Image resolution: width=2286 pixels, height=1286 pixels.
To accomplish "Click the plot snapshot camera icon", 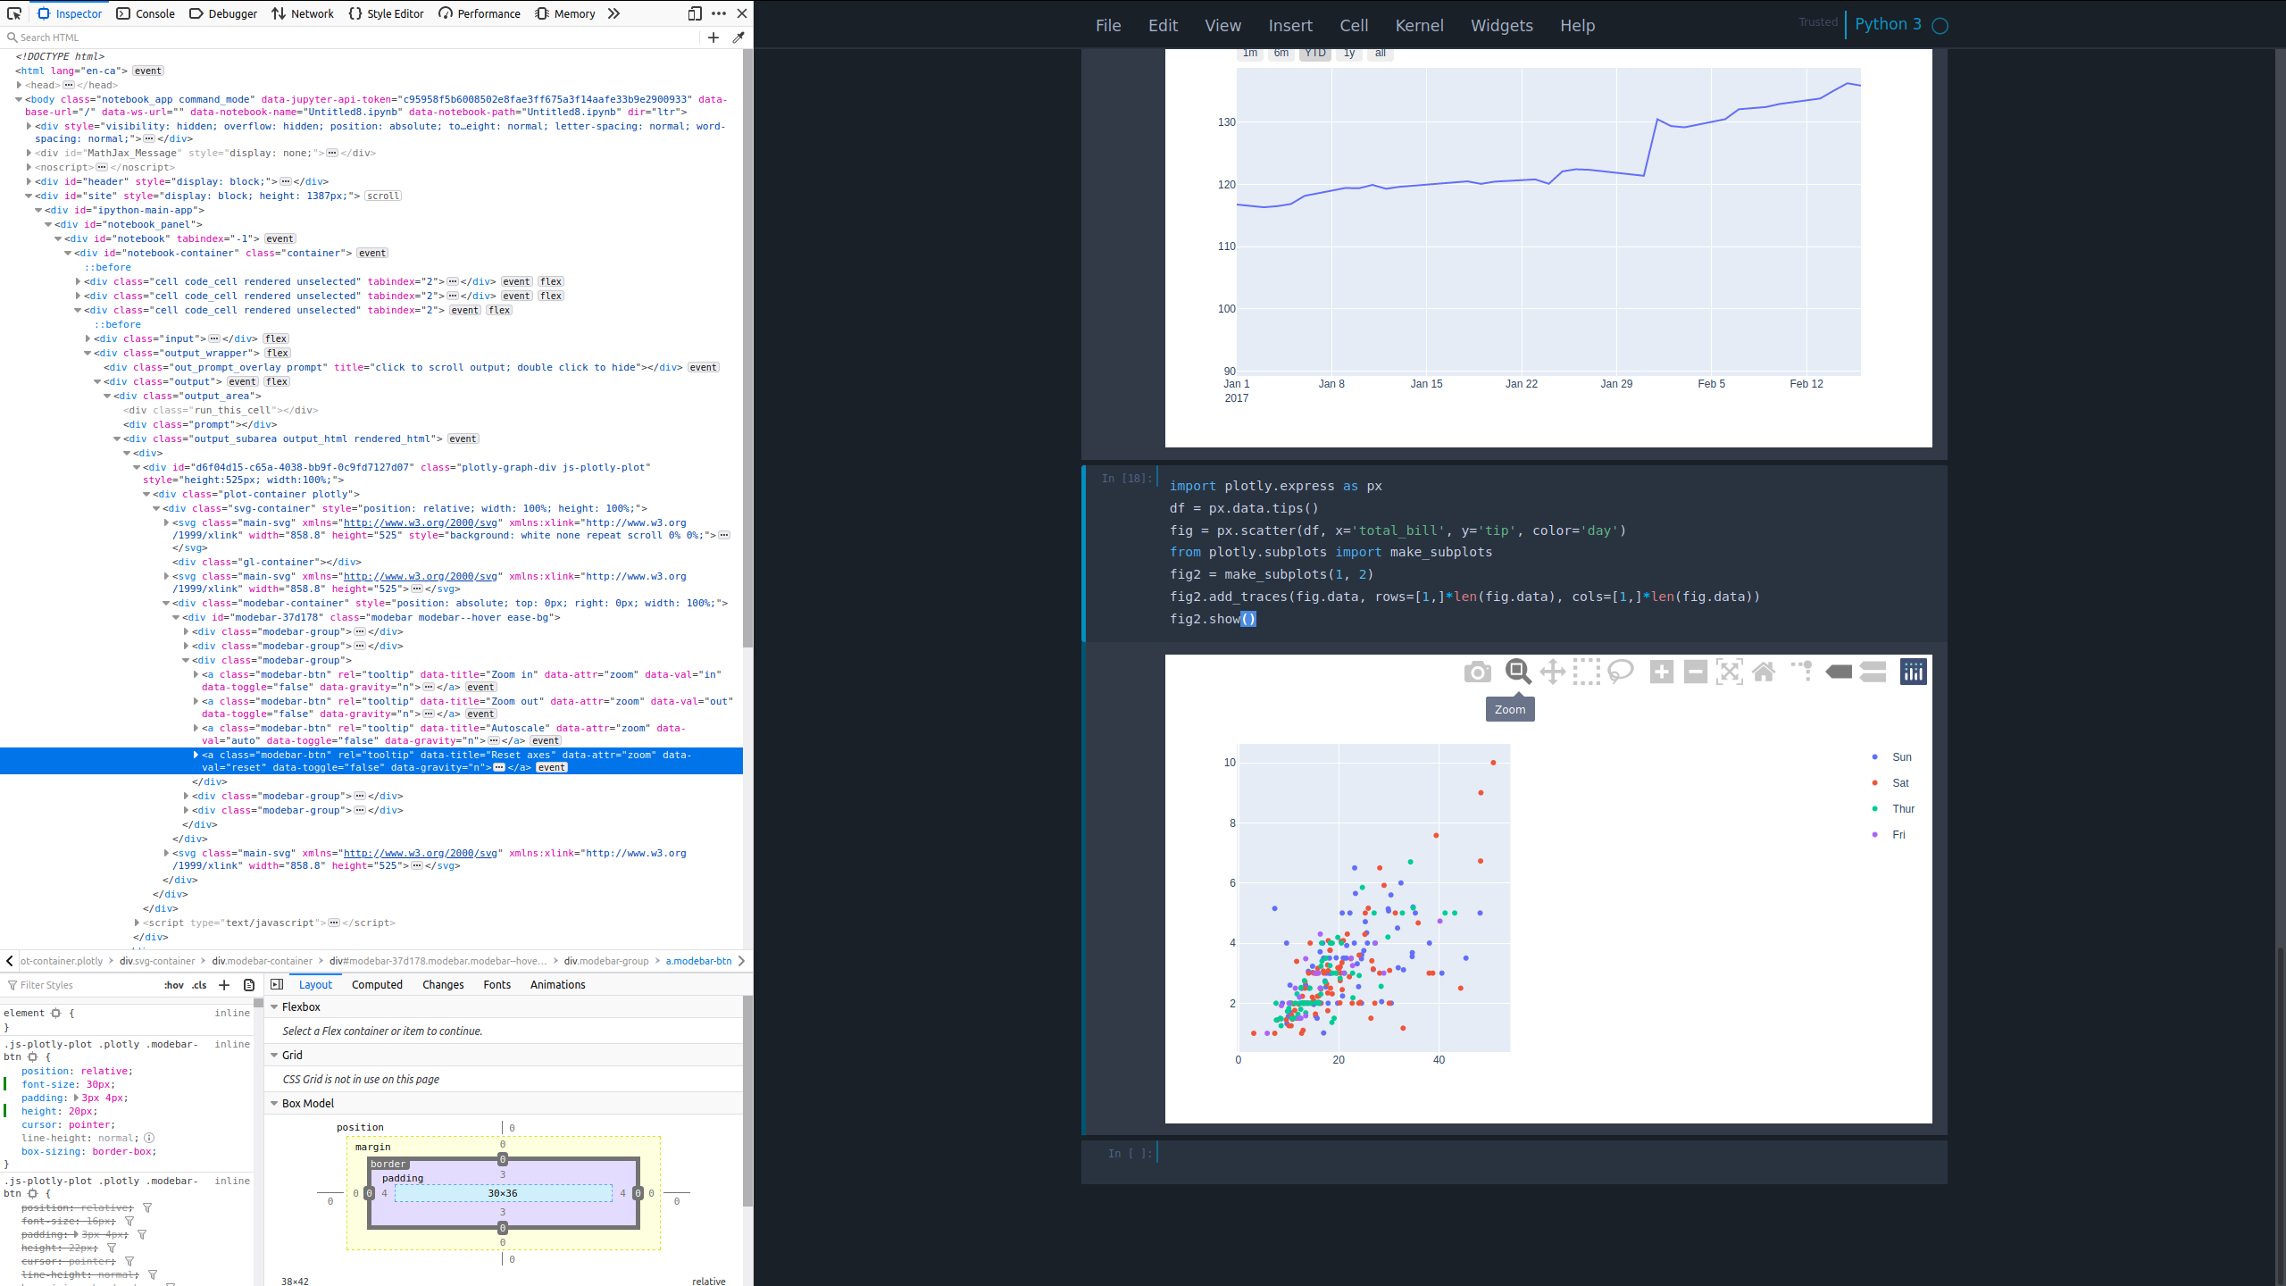I will coord(1477,672).
